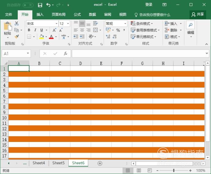This screenshot has height=174, width=211.
Task: Open the Sheet5 worksheet tab
Action: pyautogui.click(x=58, y=163)
